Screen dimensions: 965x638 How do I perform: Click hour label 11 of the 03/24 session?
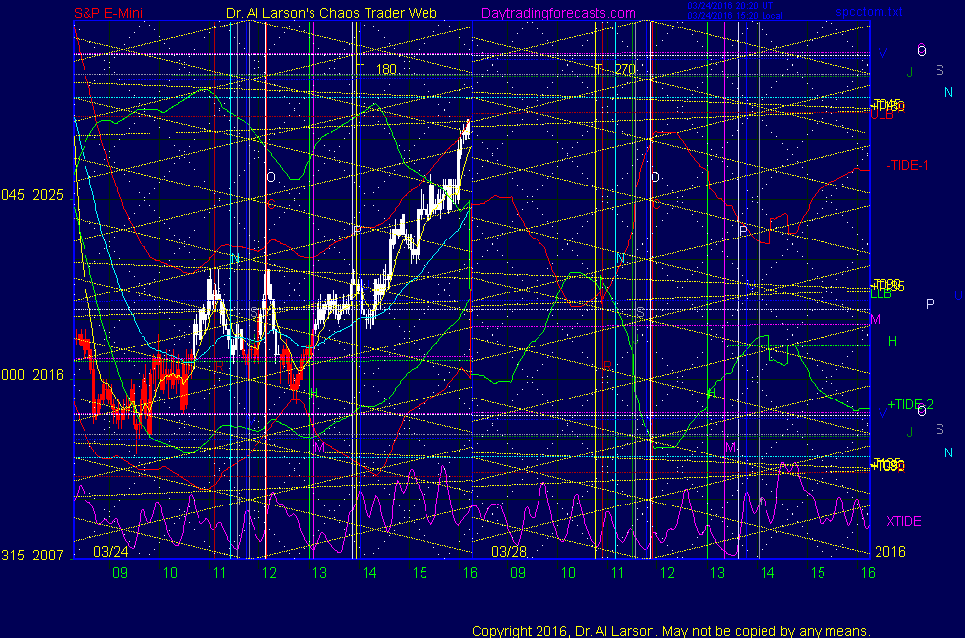[220, 573]
